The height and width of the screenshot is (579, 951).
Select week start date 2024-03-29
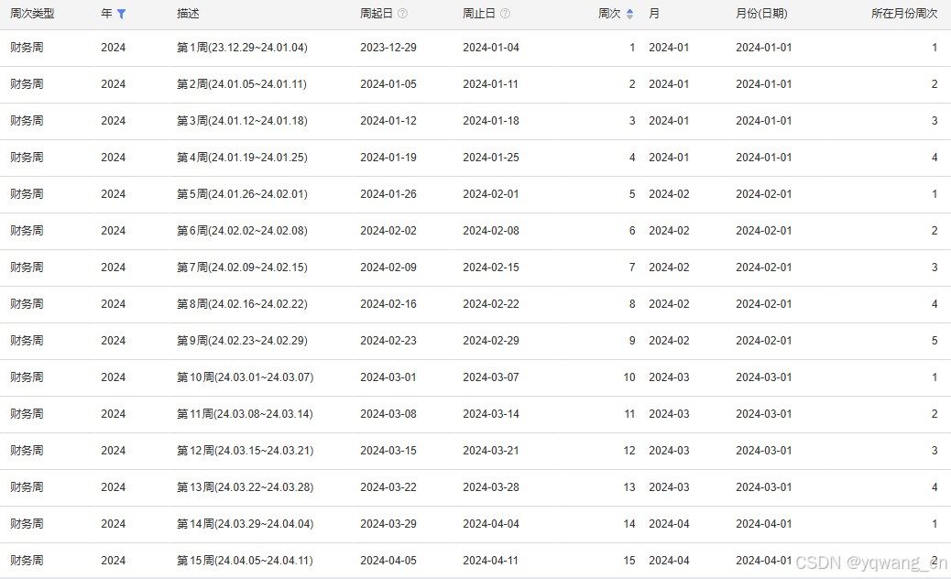[388, 524]
